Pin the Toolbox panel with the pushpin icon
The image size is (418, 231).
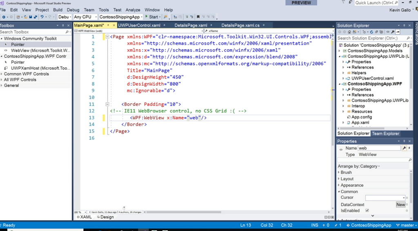pyautogui.click(x=63, y=26)
